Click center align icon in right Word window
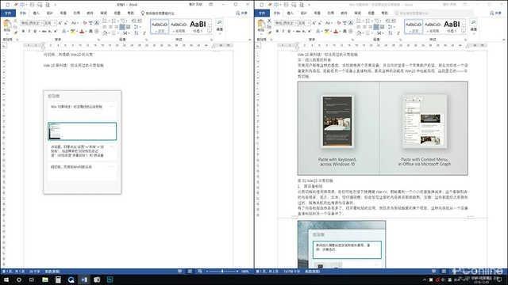Screen dimensions: 508x285 coord(364,27)
